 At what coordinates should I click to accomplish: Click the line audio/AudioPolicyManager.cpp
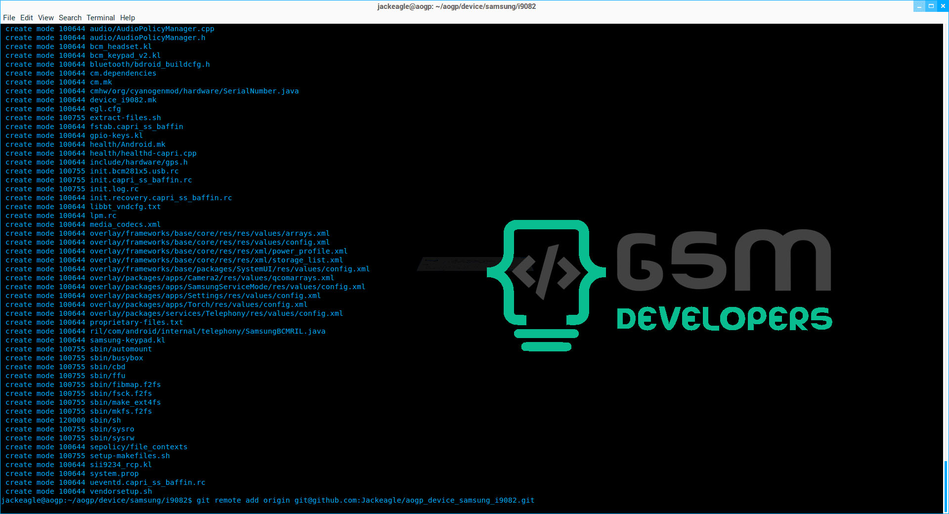pyautogui.click(x=110, y=29)
